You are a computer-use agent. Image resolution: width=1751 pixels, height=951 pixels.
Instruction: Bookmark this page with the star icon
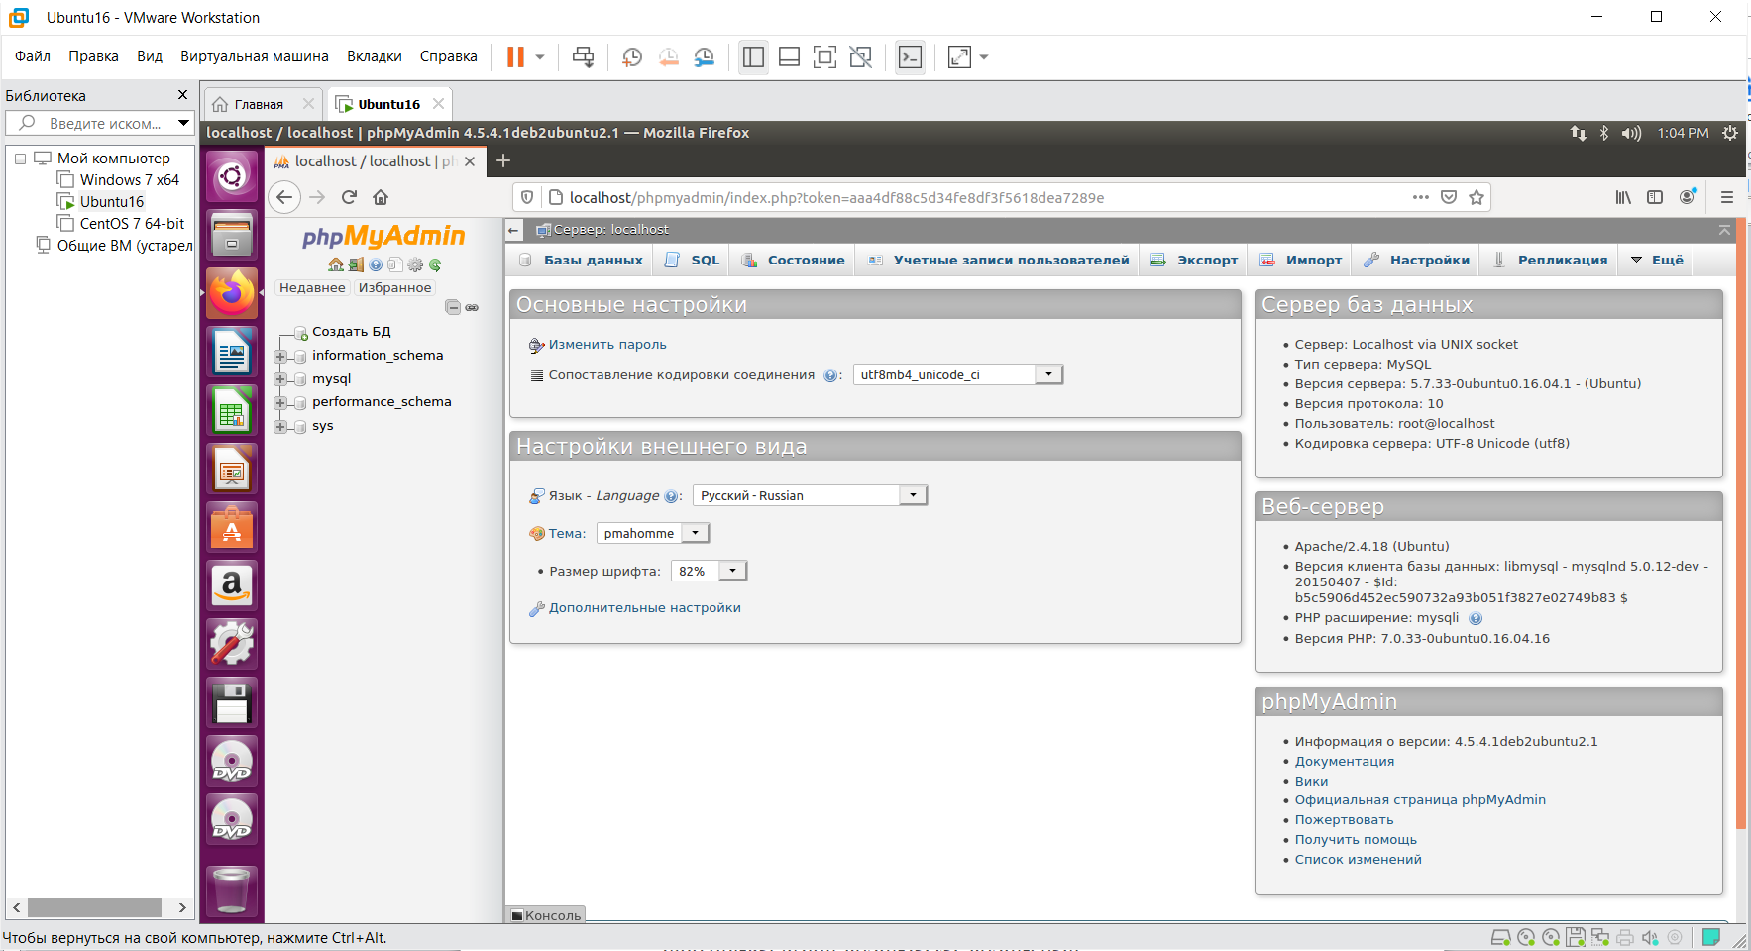point(1477,197)
